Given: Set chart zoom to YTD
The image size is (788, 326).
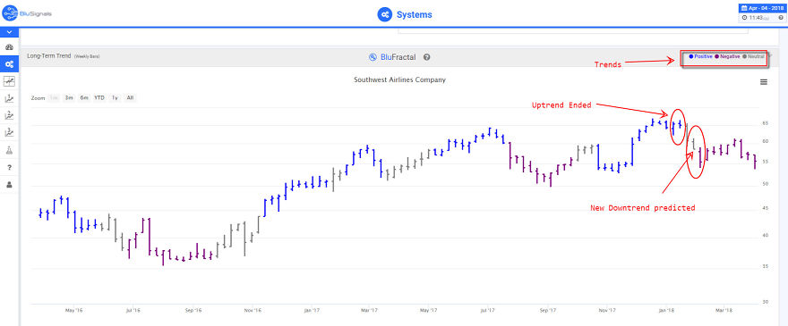Looking at the screenshot, I should 99,98.
